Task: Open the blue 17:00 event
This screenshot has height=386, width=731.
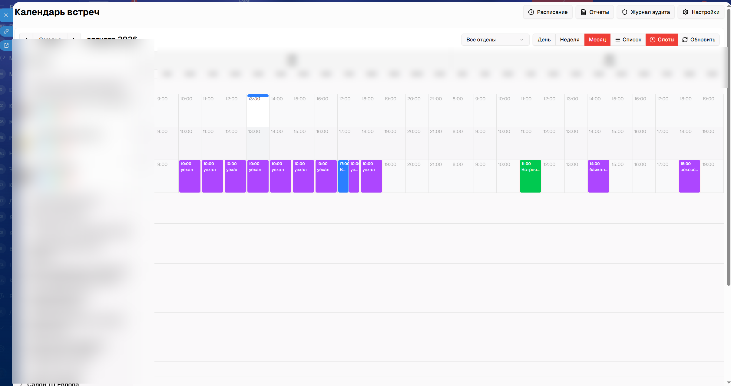Action: pos(343,176)
